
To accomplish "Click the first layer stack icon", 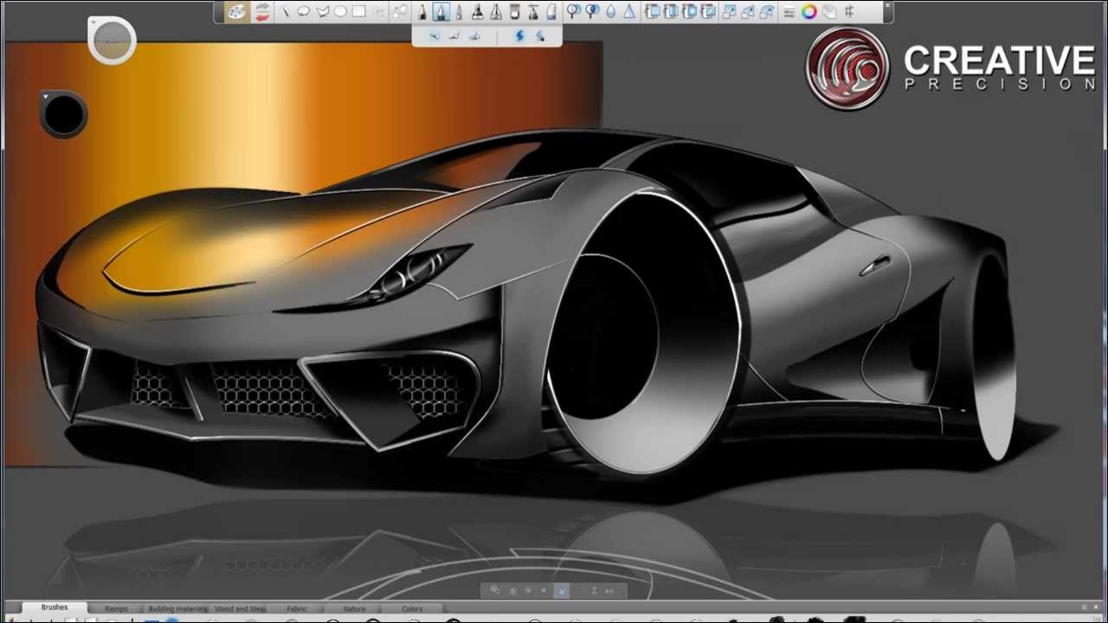I will [652, 11].
